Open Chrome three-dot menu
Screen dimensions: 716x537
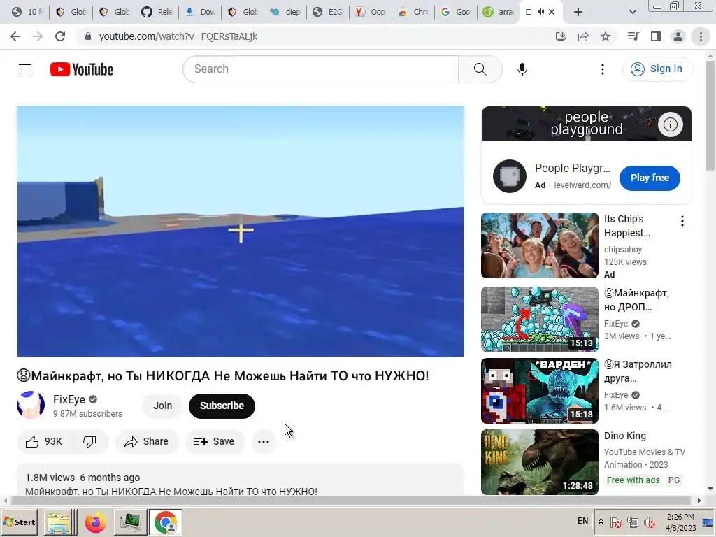tap(701, 36)
